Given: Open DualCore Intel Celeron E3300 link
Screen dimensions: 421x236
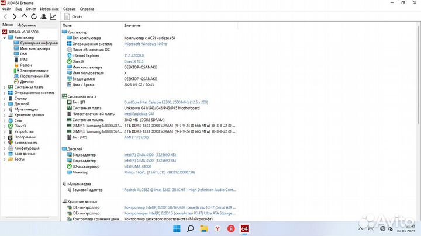Looking at the screenshot, I should pyautogui.click(x=166, y=102).
